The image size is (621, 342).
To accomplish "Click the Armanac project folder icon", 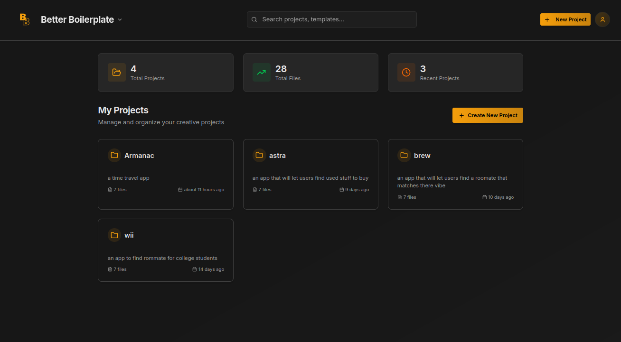I will 114,155.
